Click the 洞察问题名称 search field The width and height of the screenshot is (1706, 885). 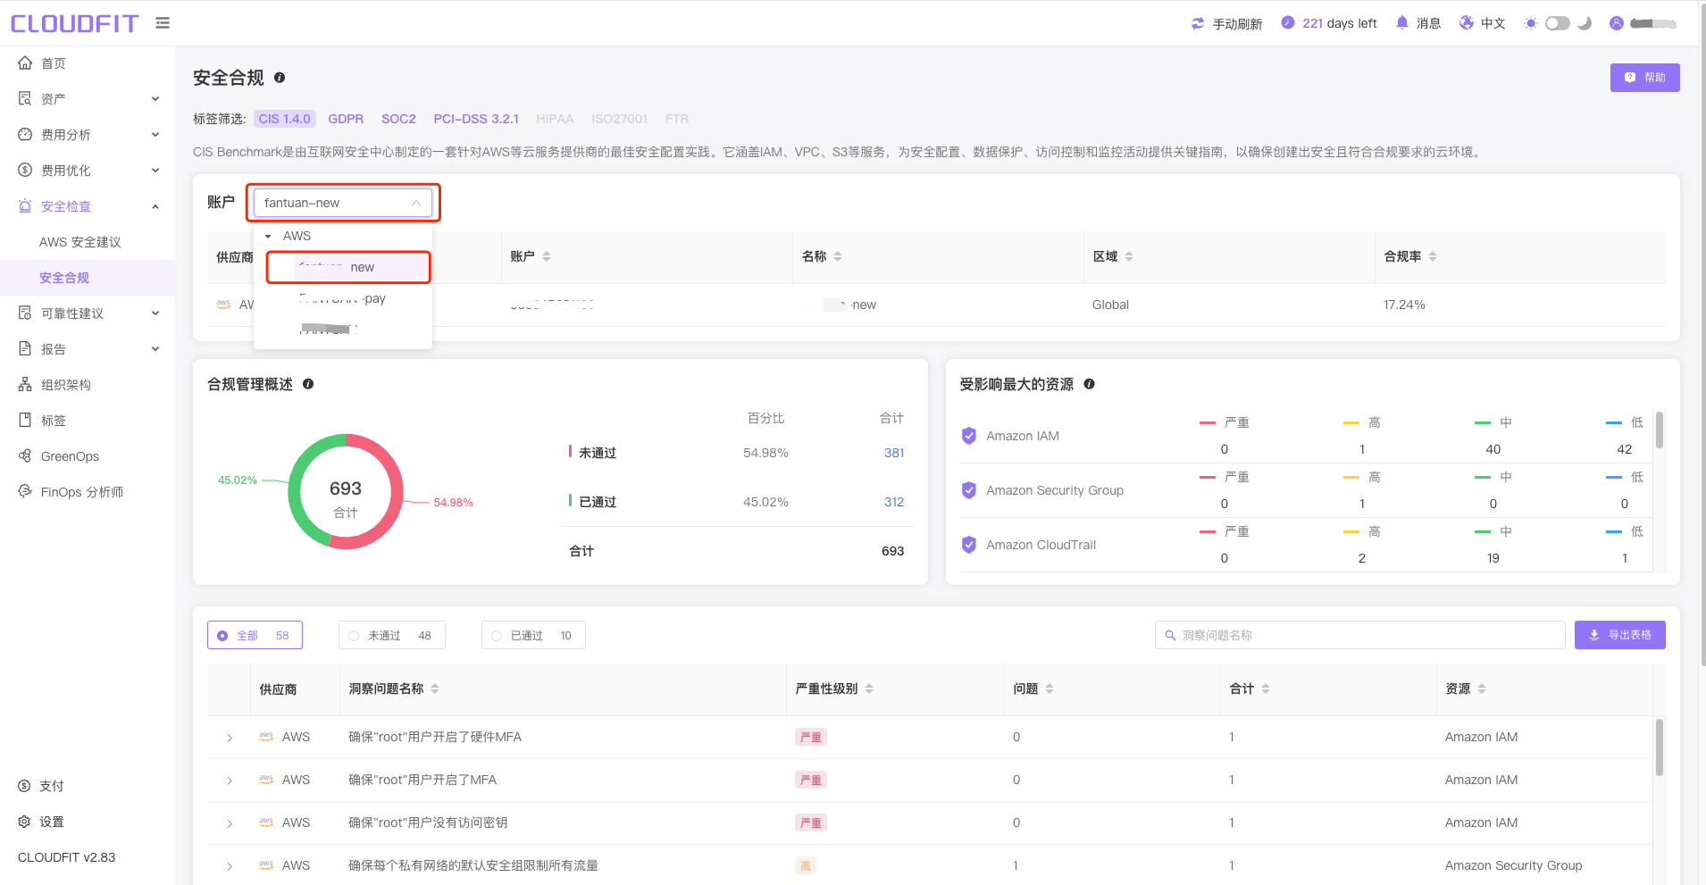point(1359,635)
